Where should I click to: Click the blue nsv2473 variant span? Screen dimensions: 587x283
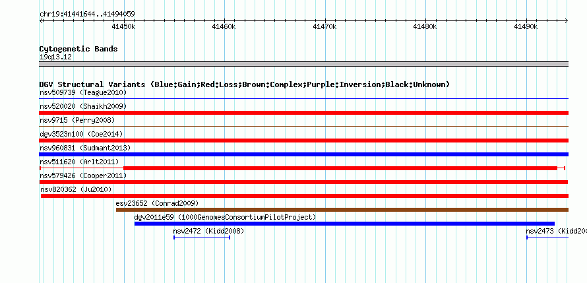[x=547, y=237]
